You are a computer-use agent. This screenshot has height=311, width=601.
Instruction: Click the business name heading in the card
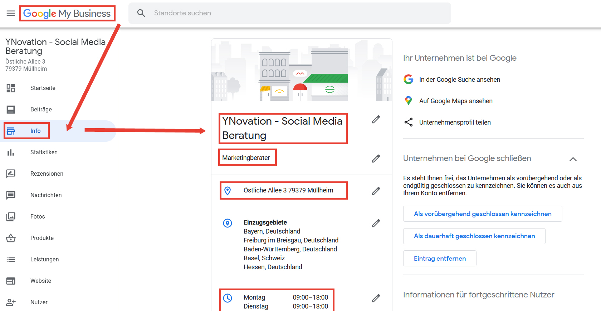[x=282, y=128]
